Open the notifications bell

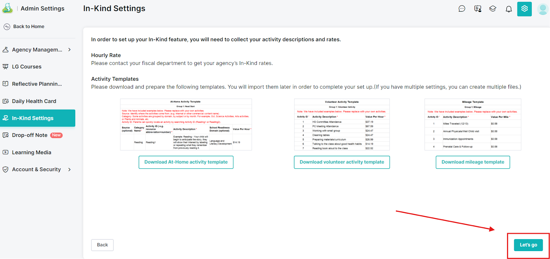pyautogui.click(x=509, y=9)
